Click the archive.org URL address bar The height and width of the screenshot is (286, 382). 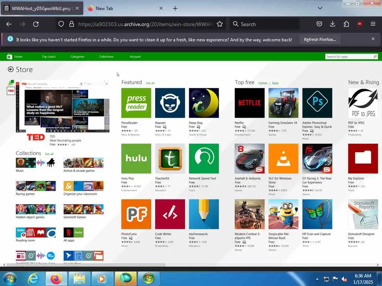point(145,24)
